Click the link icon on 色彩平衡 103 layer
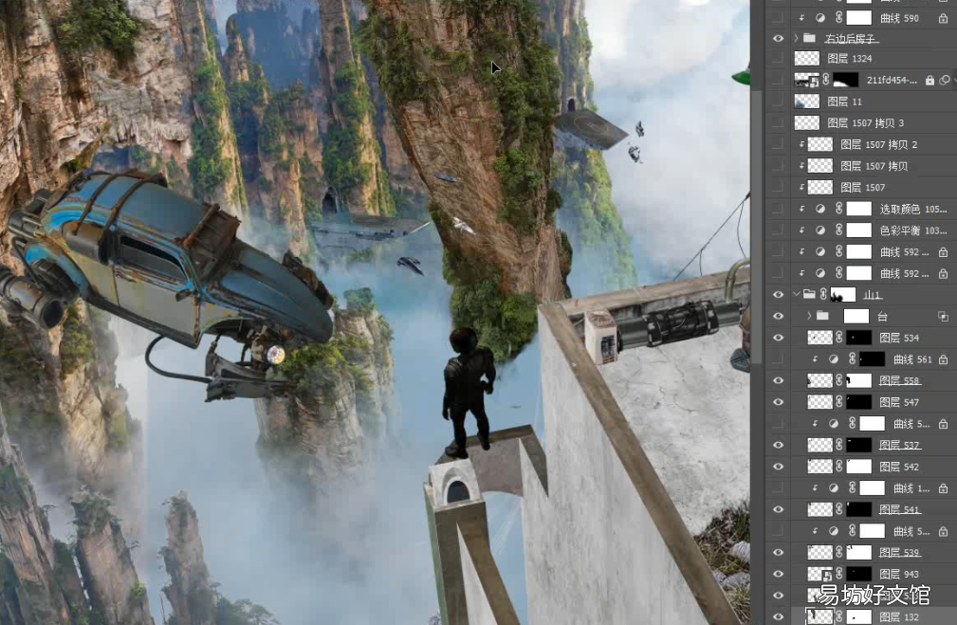This screenshot has width=957, height=625. click(x=839, y=230)
